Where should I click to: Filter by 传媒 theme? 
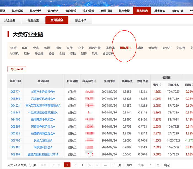tap(47, 48)
